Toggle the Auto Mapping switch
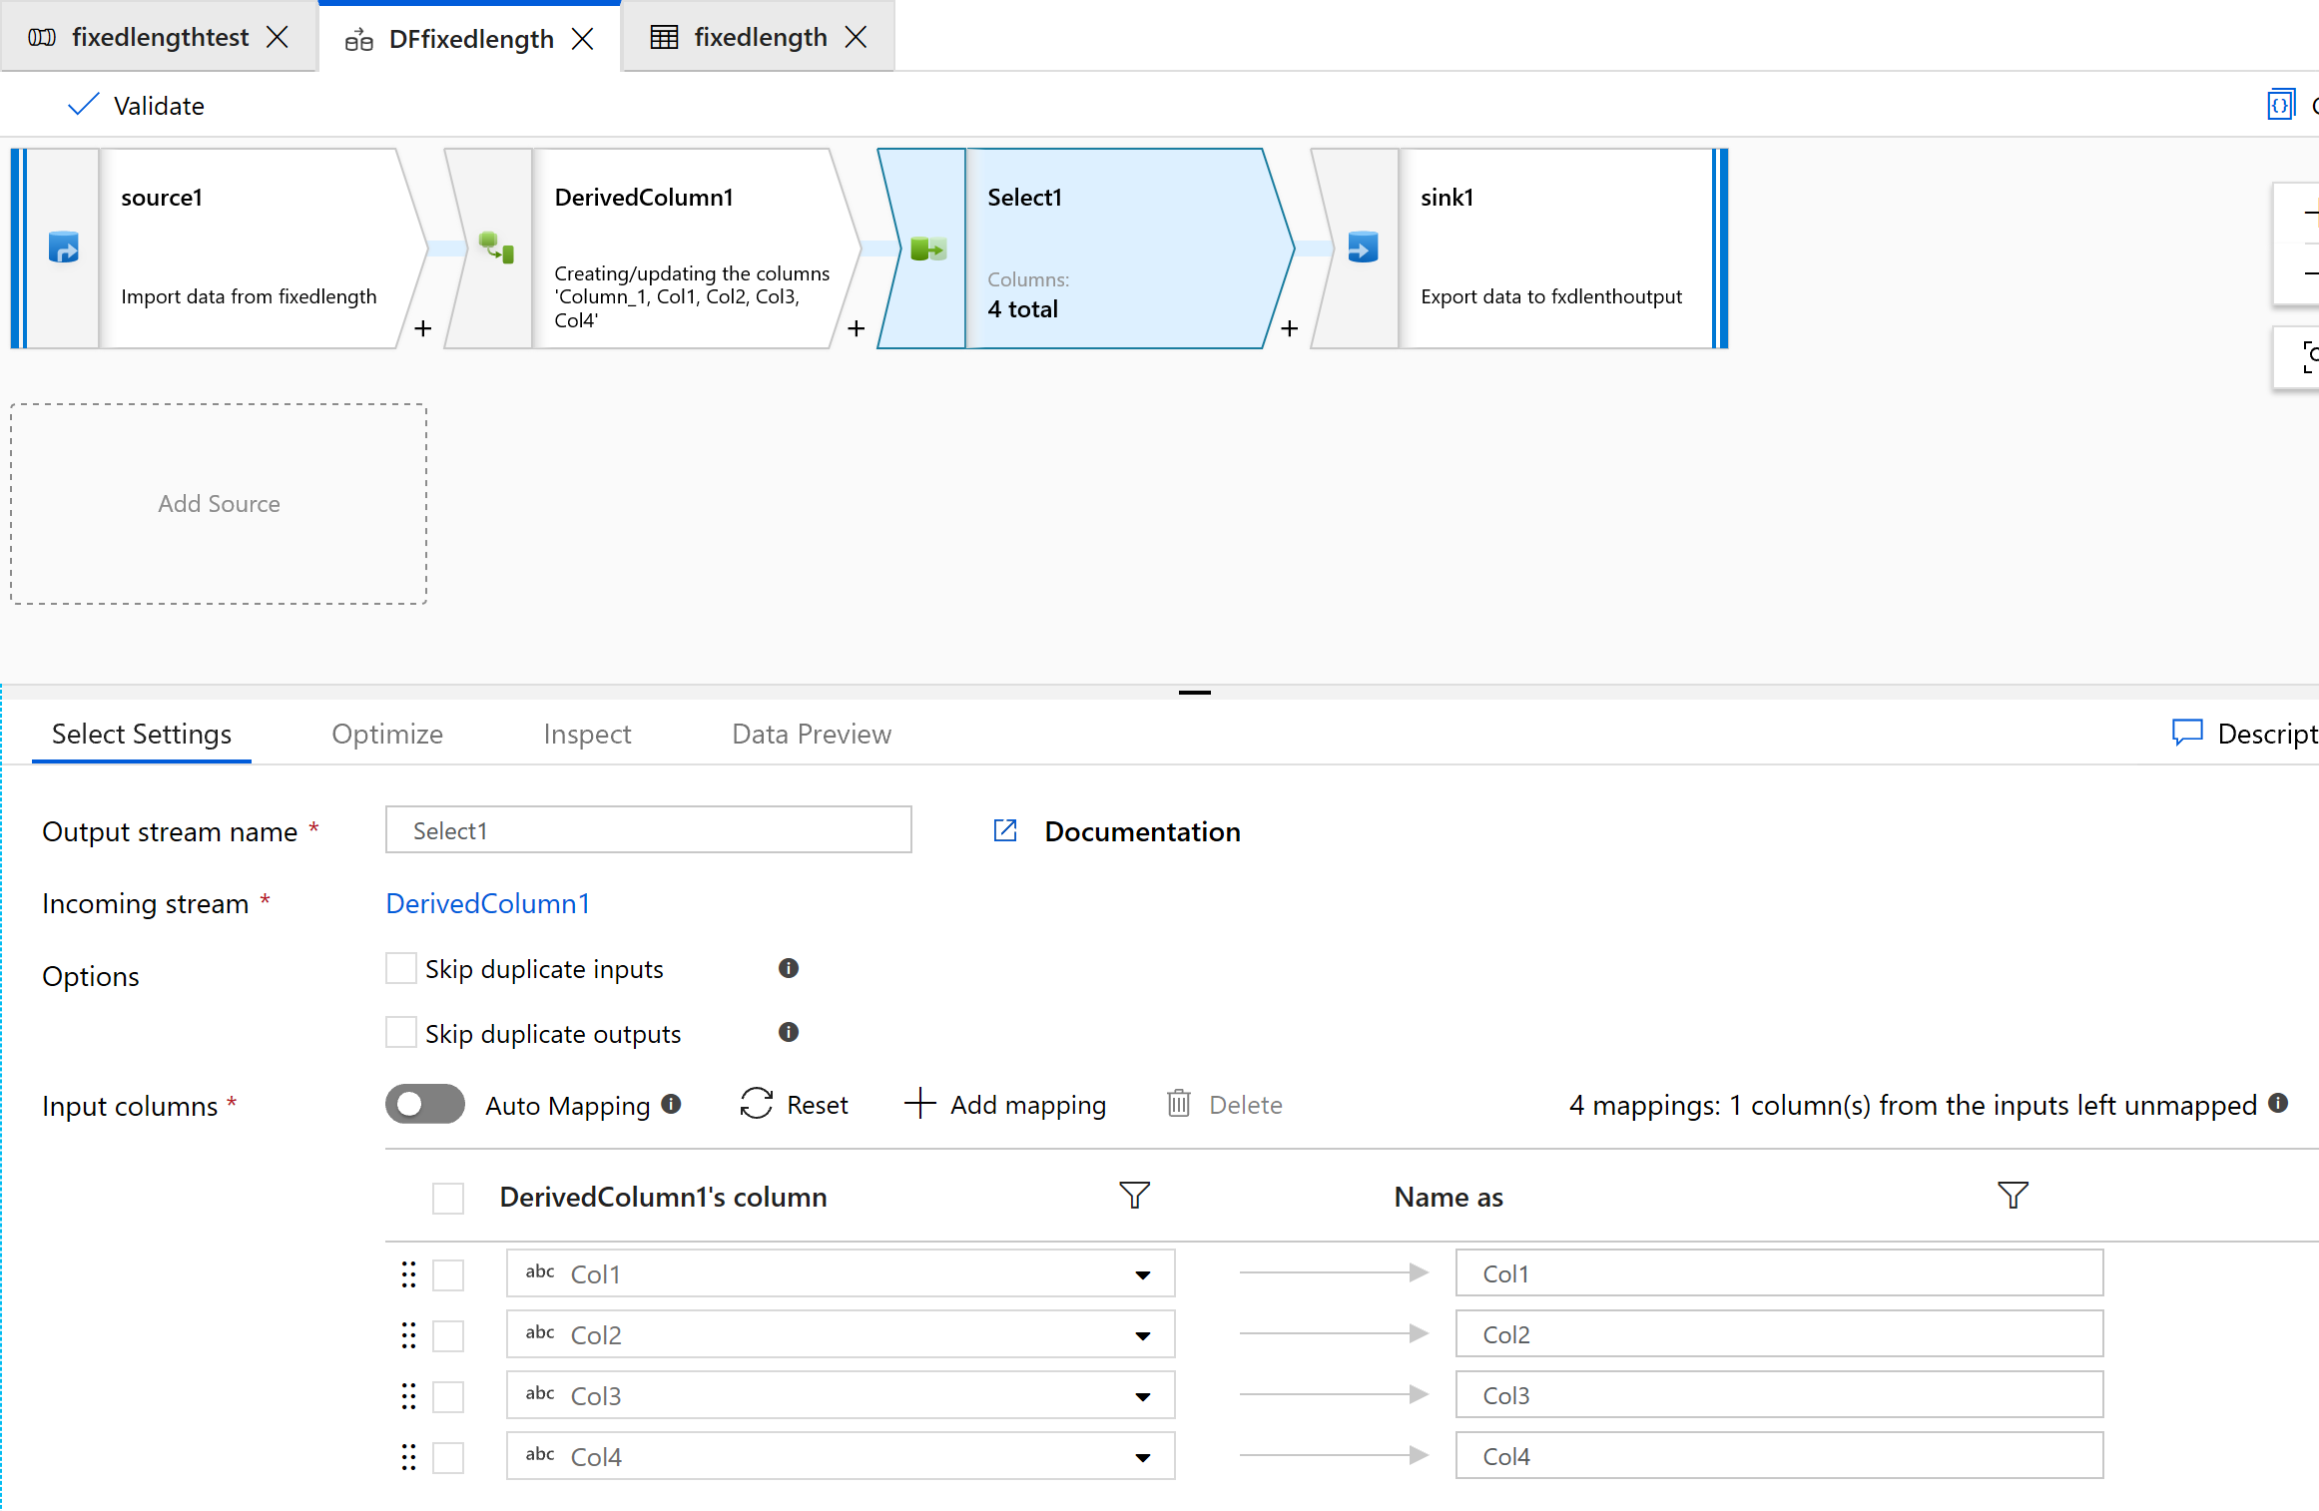This screenshot has height=1511, width=2319. 425,1104
